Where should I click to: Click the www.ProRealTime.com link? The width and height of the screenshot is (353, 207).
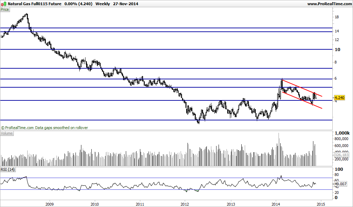tap(329, 4)
